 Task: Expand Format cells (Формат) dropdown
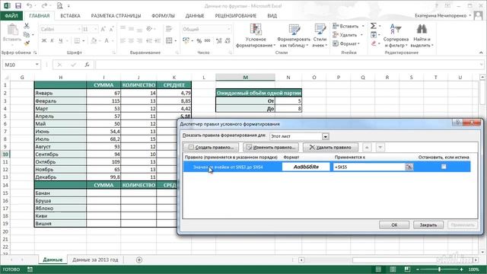(x=358, y=44)
